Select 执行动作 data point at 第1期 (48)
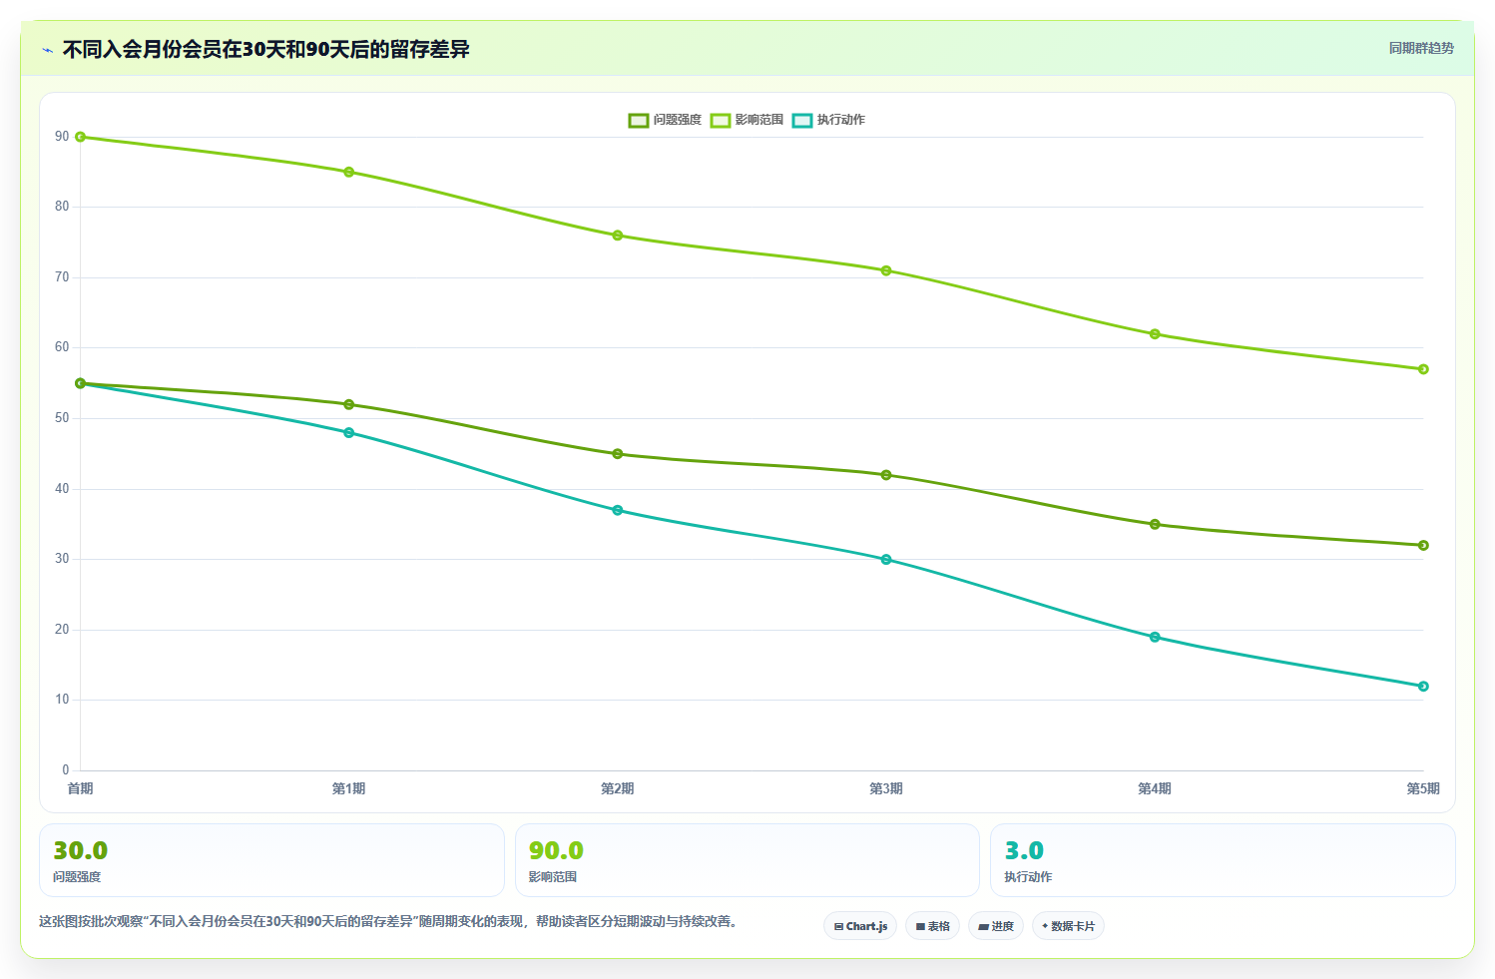The image size is (1495, 979). click(x=348, y=432)
